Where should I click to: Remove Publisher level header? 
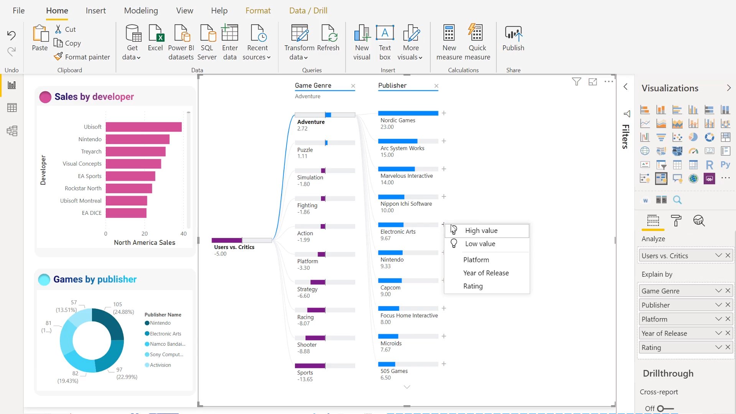pyautogui.click(x=436, y=86)
